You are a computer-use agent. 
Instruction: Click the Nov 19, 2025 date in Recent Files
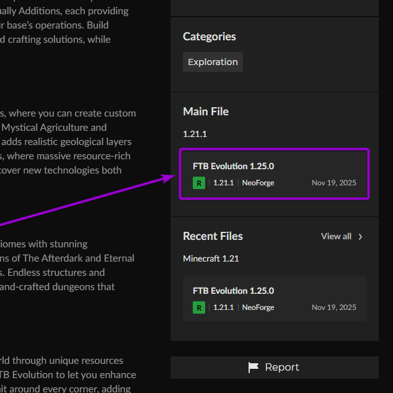coord(334,307)
